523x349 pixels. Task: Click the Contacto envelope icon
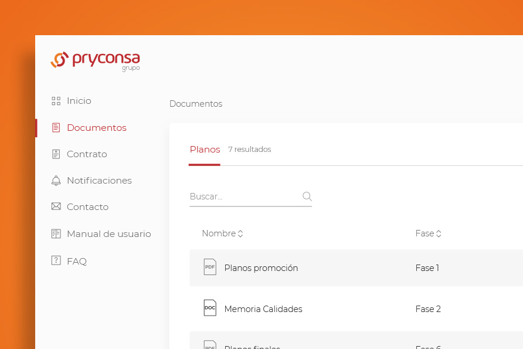coord(56,206)
